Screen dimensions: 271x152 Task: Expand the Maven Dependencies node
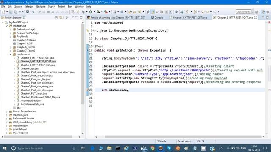pyautogui.click(x=7, y=111)
